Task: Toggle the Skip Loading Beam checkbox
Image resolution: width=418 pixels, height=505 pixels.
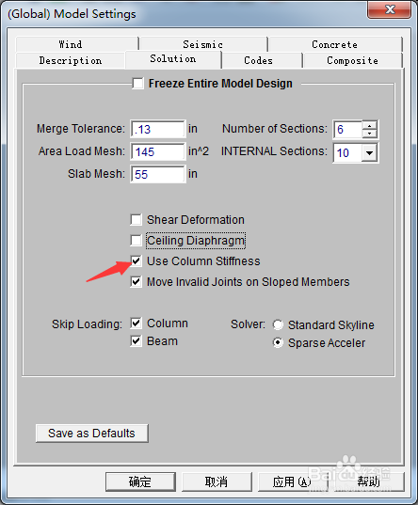Action: tap(137, 341)
